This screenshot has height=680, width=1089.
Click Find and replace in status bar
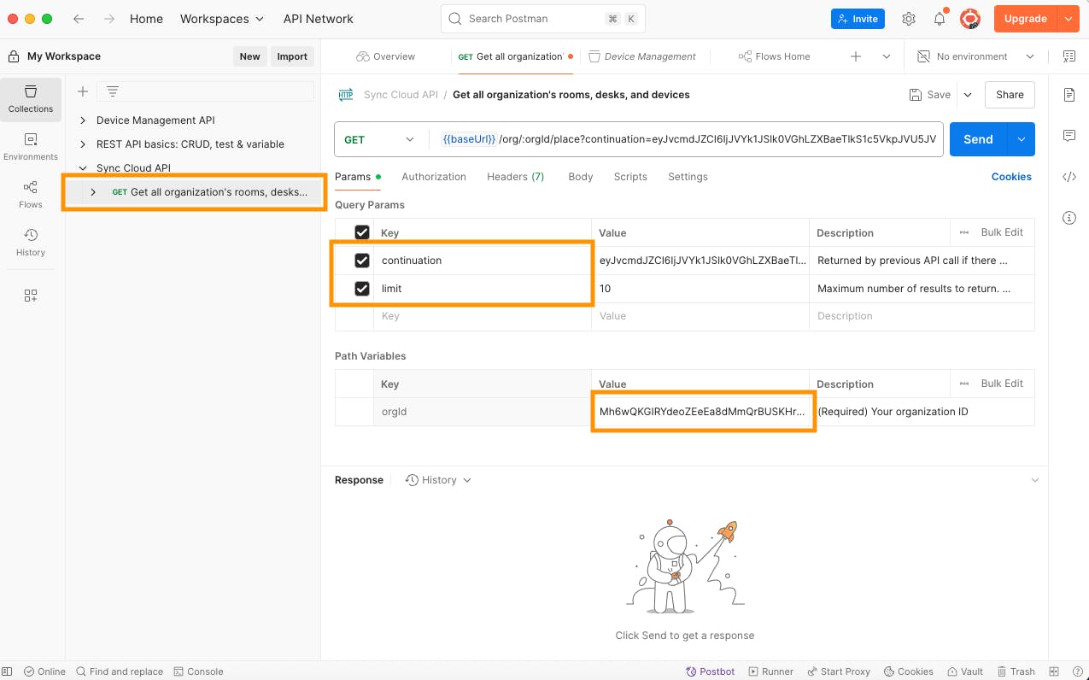coord(120,671)
